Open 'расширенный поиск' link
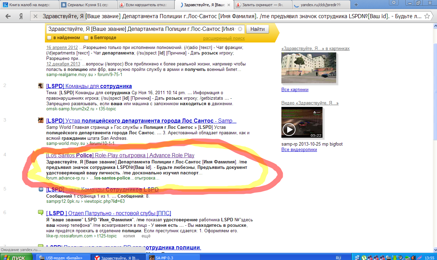This screenshot has width=437, height=260. pos(224,38)
